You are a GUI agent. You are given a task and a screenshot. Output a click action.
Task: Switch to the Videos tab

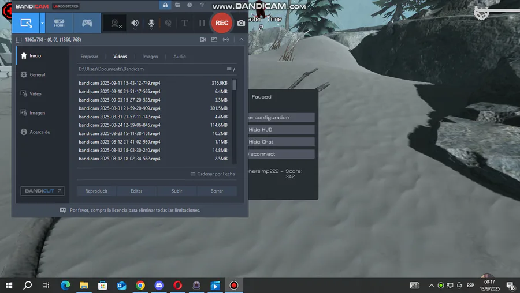(x=120, y=57)
